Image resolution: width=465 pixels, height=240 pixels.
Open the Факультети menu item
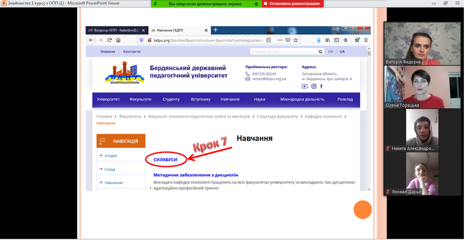point(140,100)
